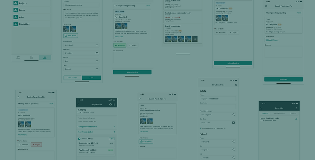Toggle Photos Required for Punch Item Fix checkbox

coord(201,128)
